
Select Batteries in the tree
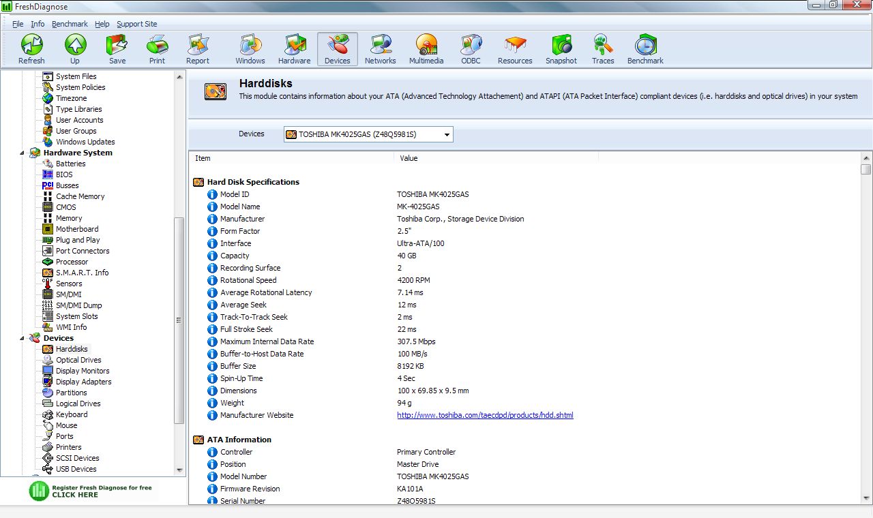70,164
